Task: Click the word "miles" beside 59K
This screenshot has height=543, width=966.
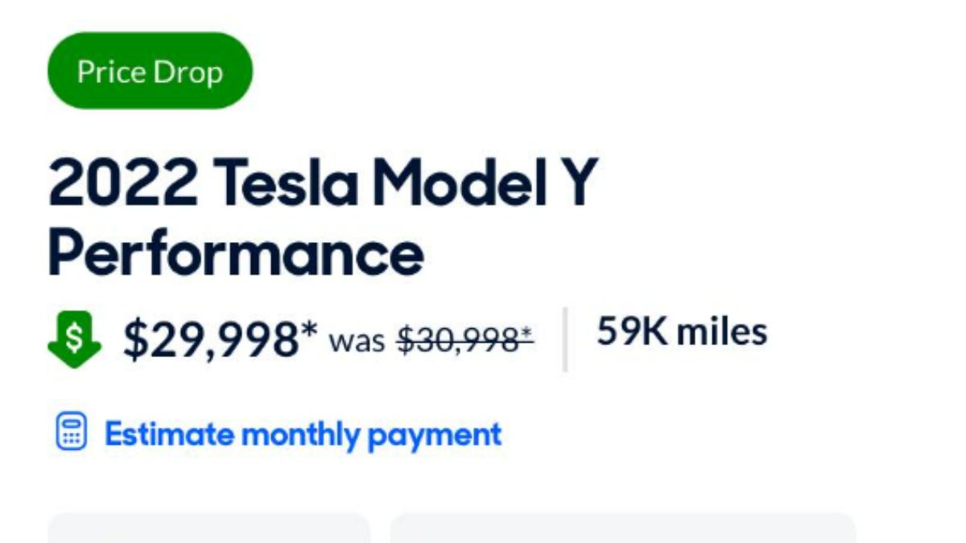Action: [722, 331]
